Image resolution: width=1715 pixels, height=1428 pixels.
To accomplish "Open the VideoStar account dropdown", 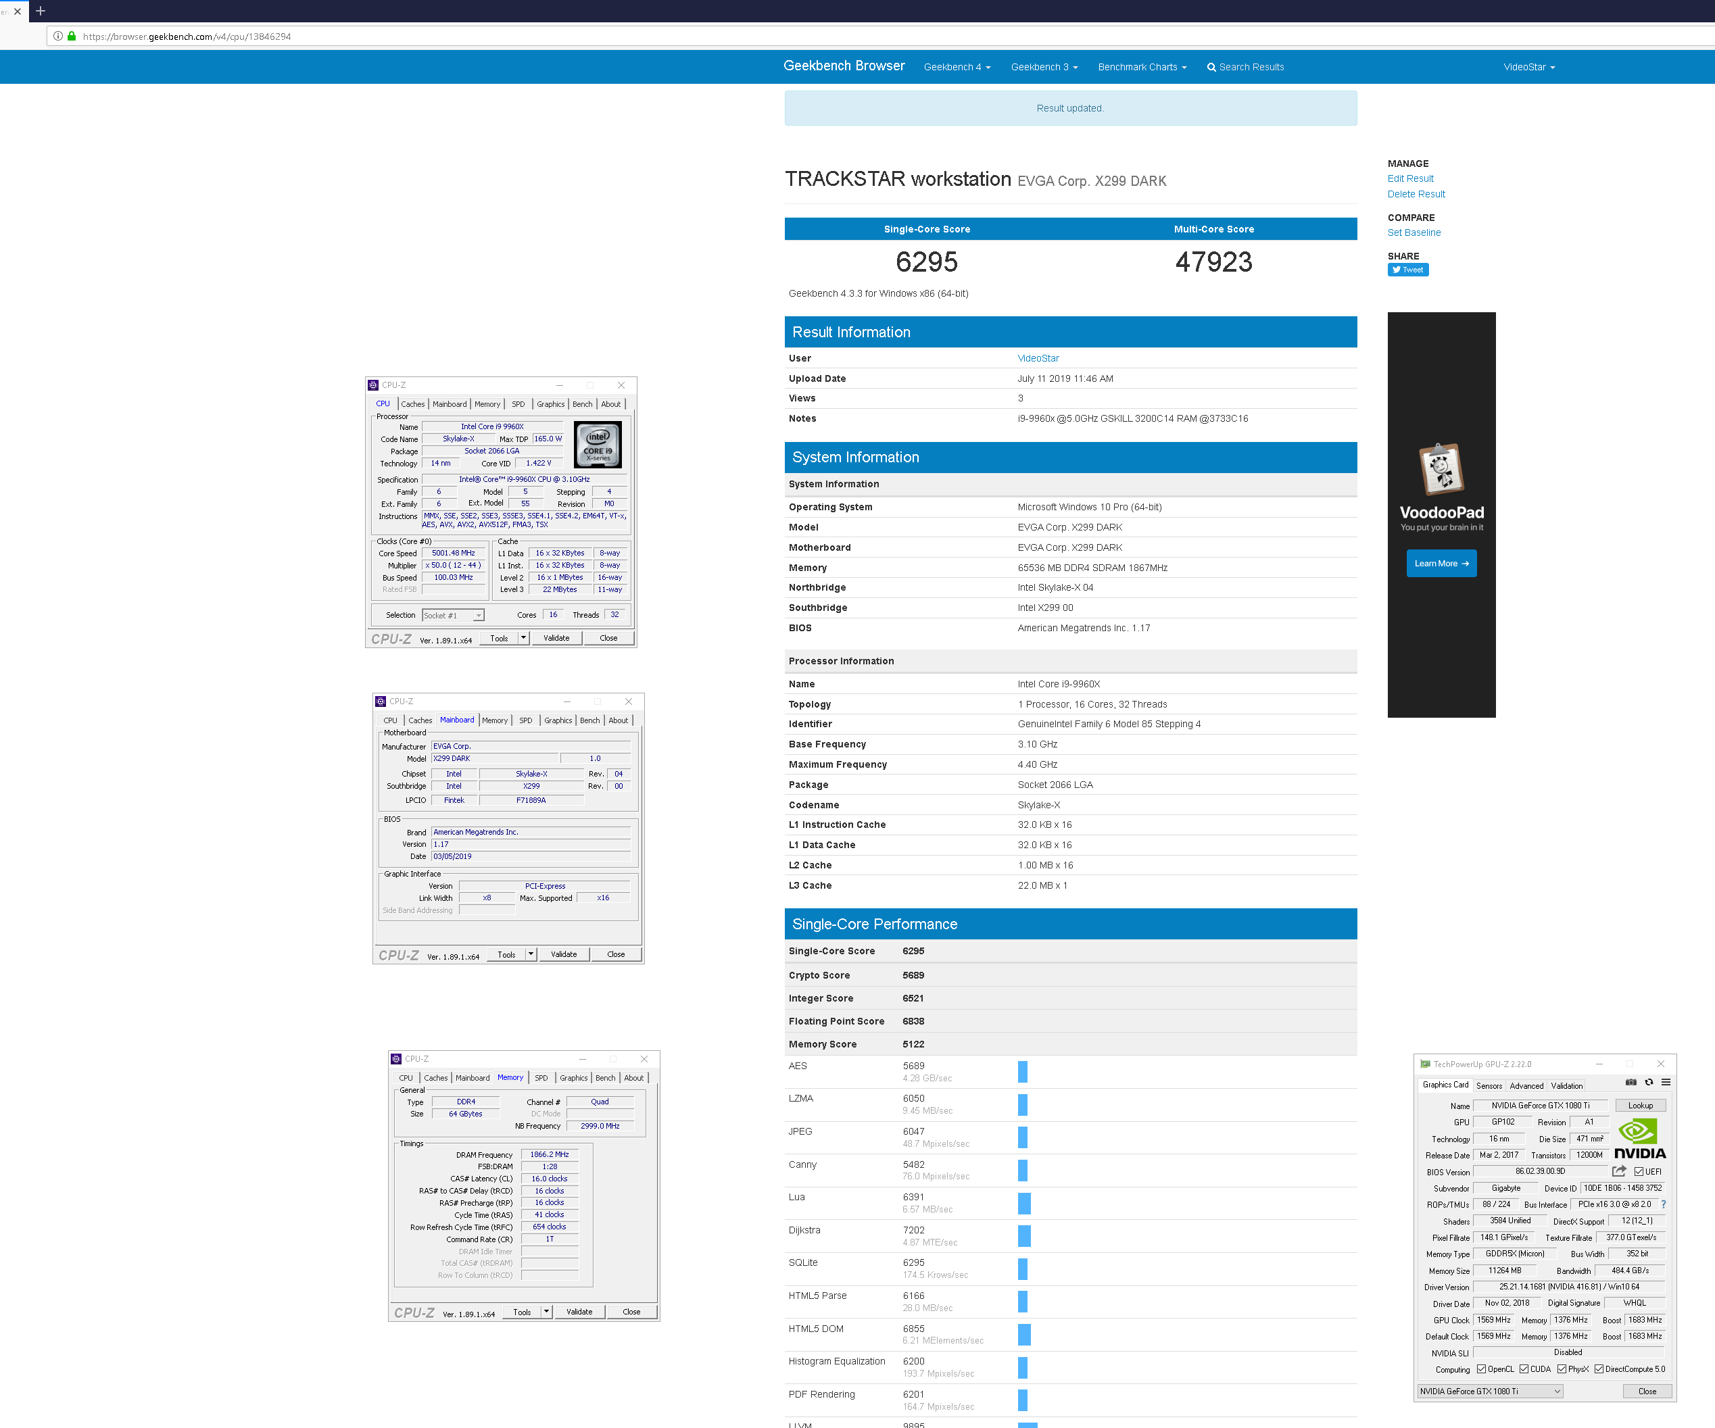I will click(1530, 67).
